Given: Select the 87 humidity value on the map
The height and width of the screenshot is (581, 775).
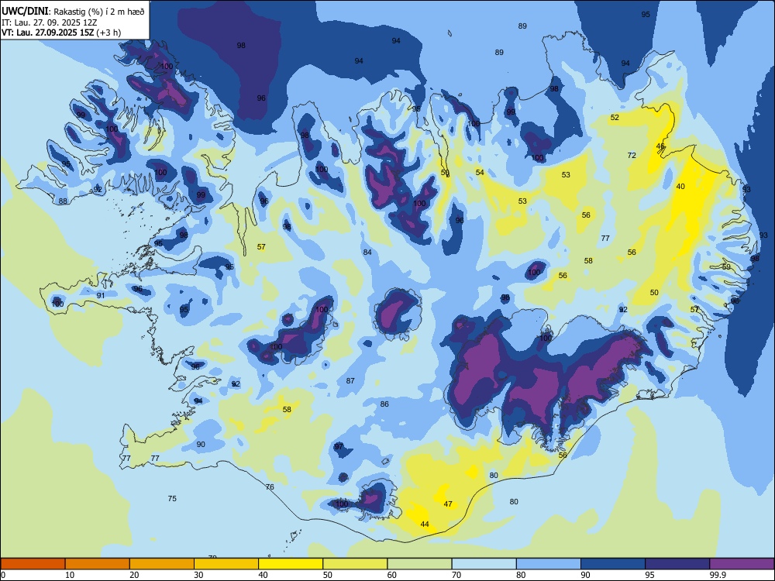Looking at the screenshot, I should pos(350,381).
